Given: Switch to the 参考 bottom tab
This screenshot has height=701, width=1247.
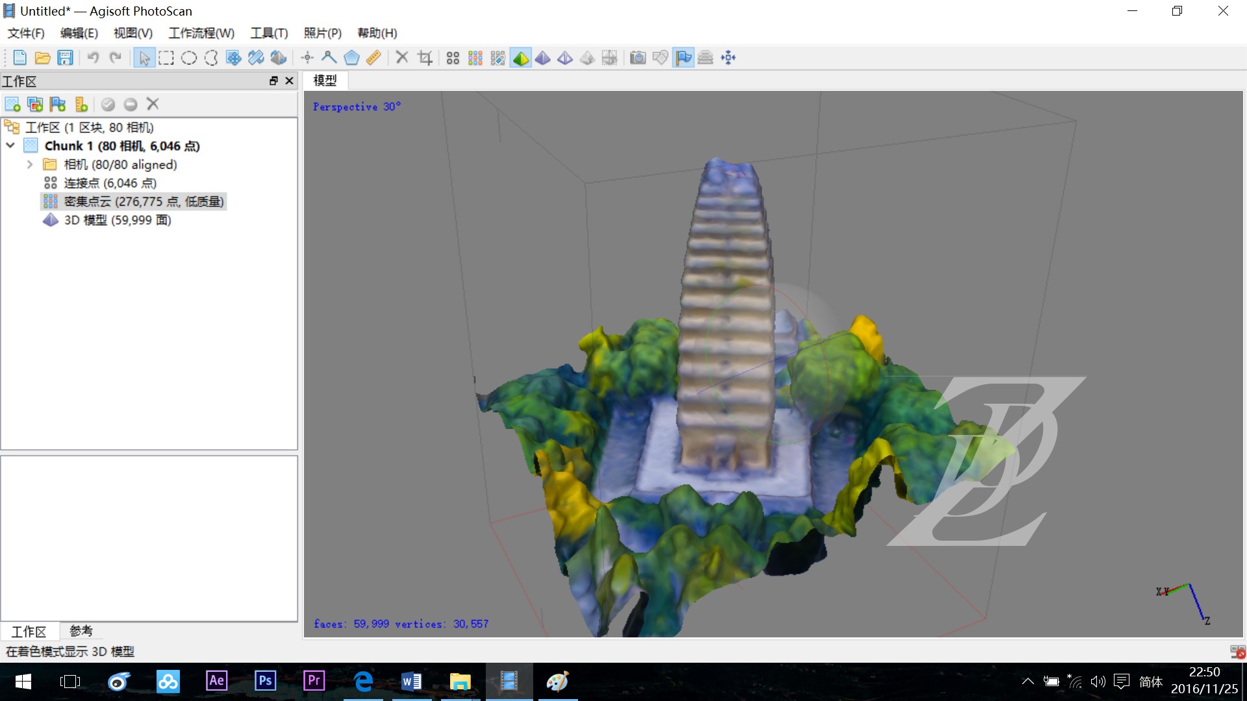Looking at the screenshot, I should pyautogui.click(x=81, y=631).
